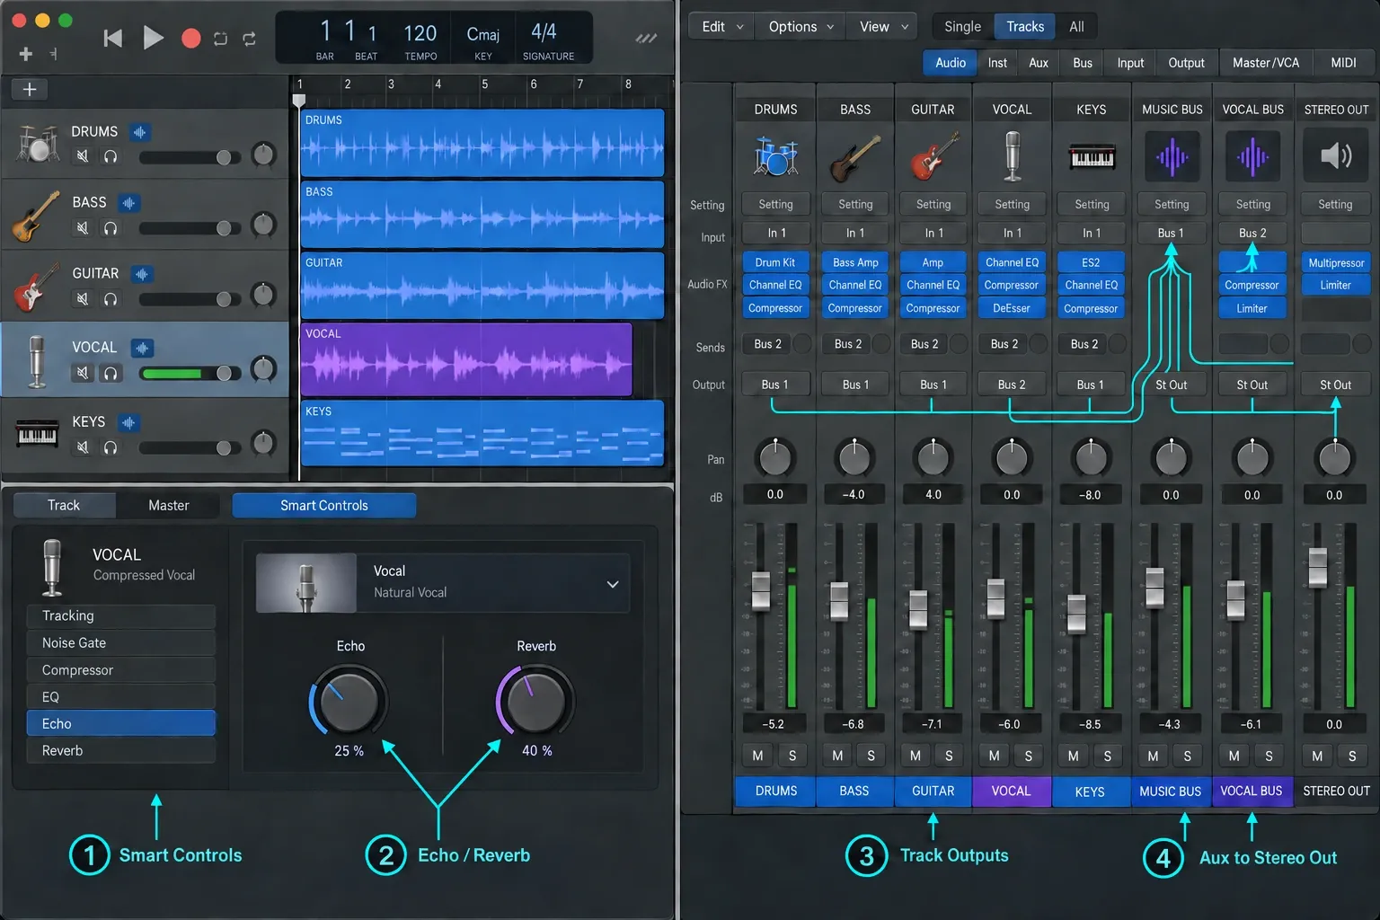Open the mixer View menu
The image size is (1380, 920).
[x=882, y=27]
